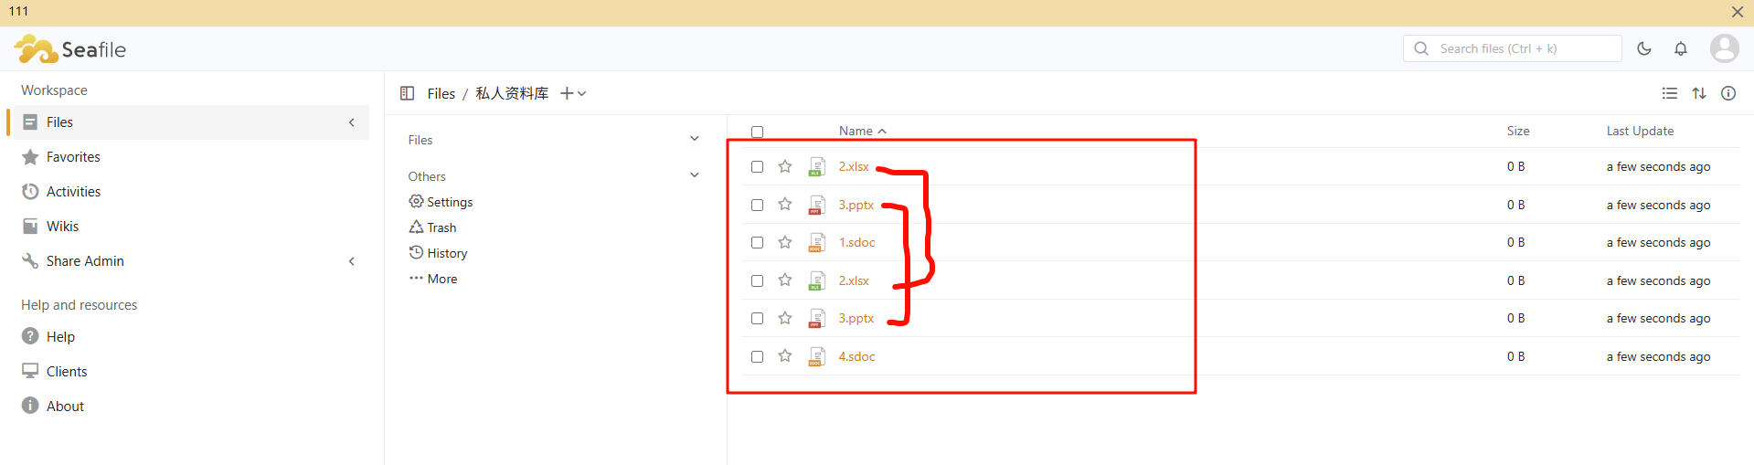Open the 4.sdoc file
Image resolution: width=1754 pixels, height=465 pixels.
pos(856,356)
